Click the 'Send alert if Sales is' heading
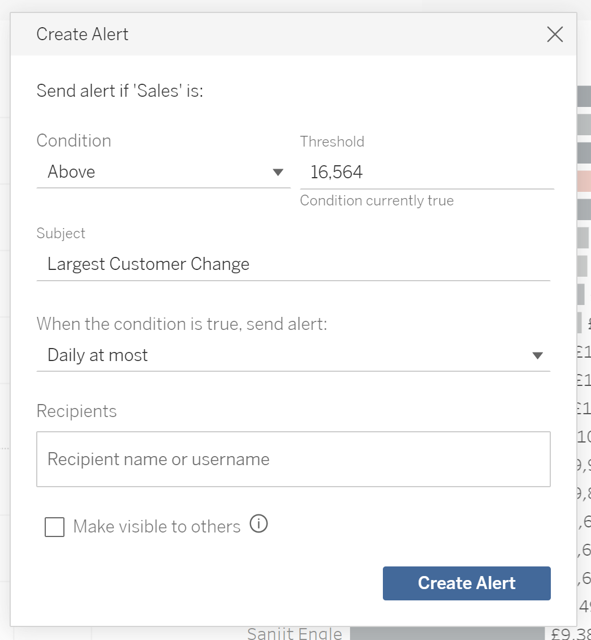The height and width of the screenshot is (640, 591). [120, 91]
